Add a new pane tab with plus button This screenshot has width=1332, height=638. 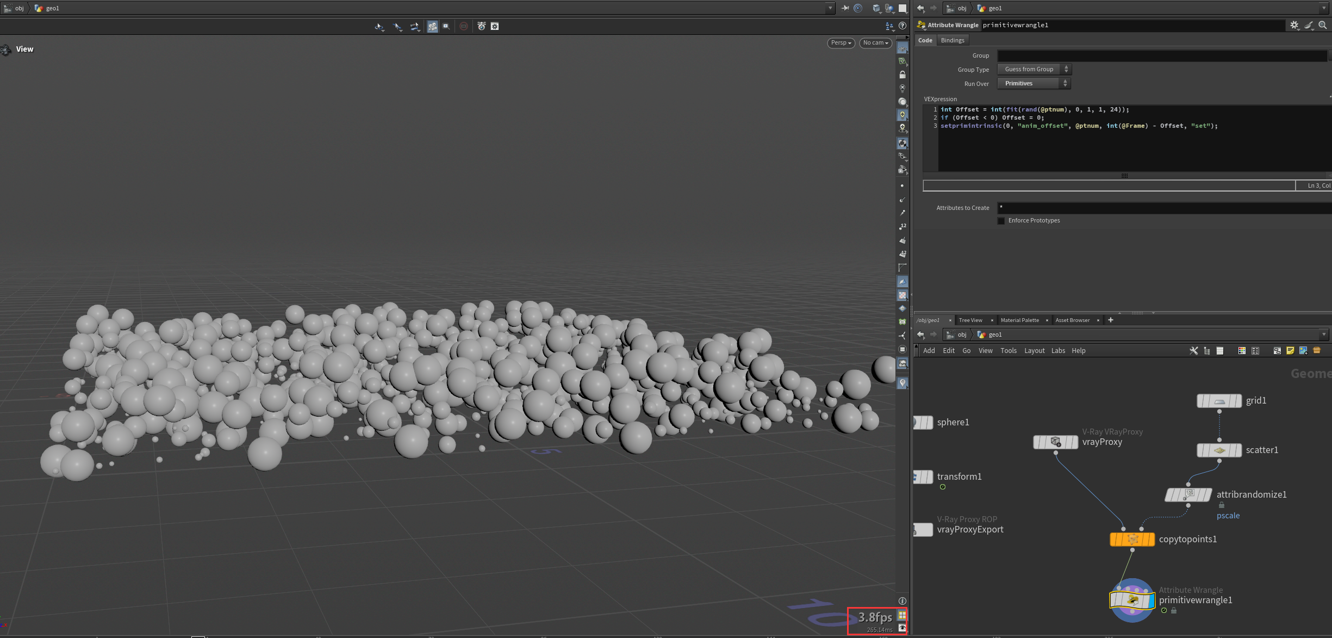coord(1111,320)
